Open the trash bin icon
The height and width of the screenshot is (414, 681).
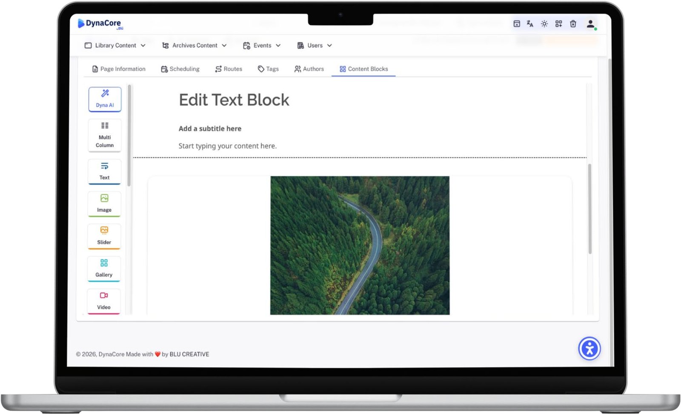[x=573, y=24]
